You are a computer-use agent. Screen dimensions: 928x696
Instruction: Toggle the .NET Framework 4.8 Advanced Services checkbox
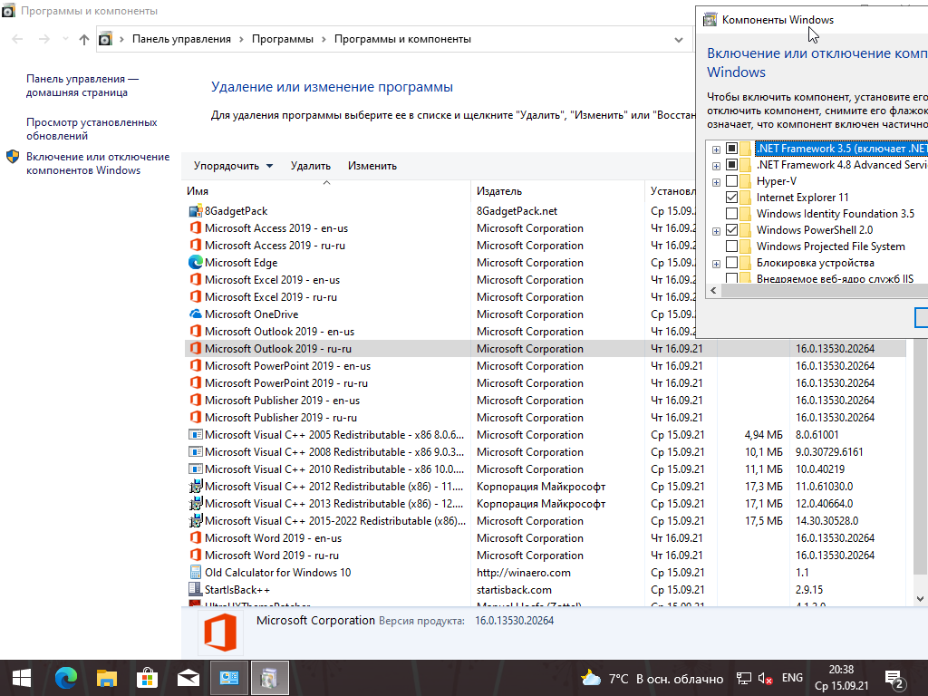point(731,165)
